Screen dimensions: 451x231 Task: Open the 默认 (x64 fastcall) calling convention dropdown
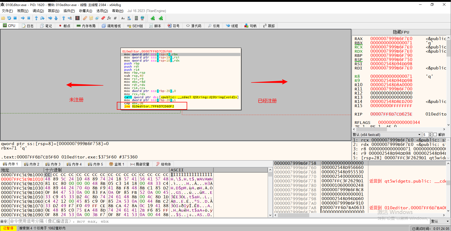point(386,135)
